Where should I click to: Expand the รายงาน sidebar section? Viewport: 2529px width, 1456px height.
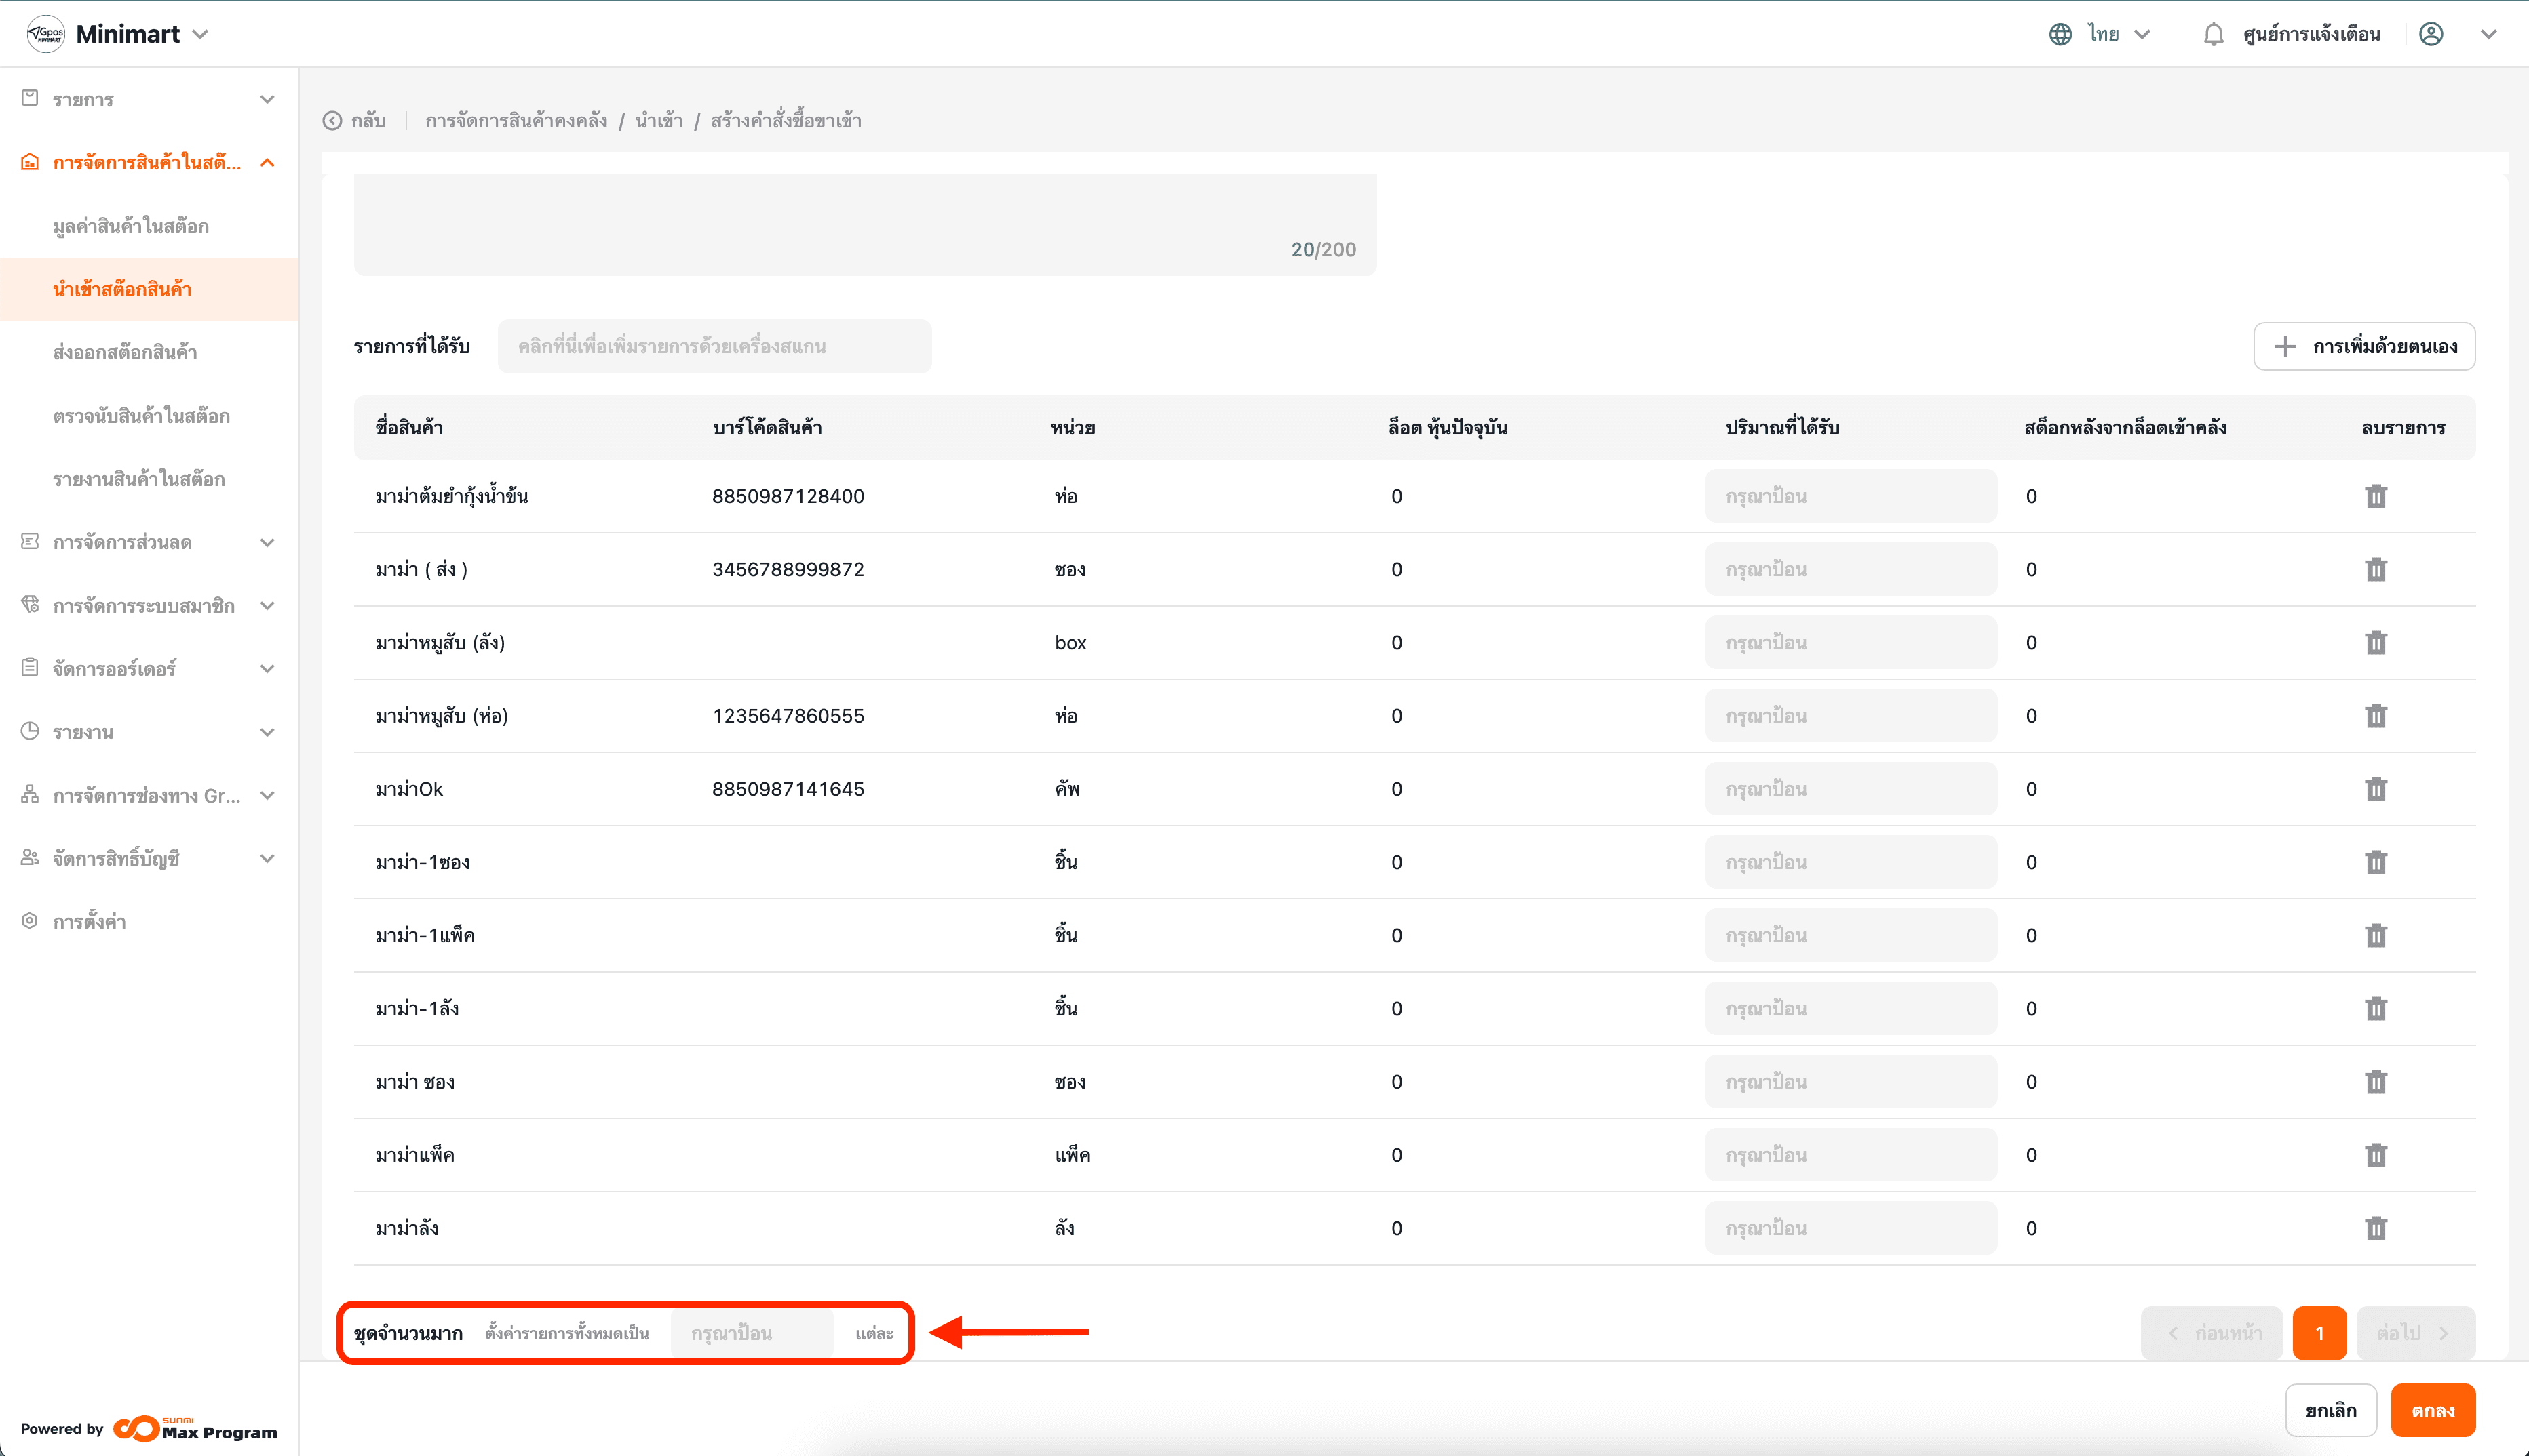(x=266, y=732)
